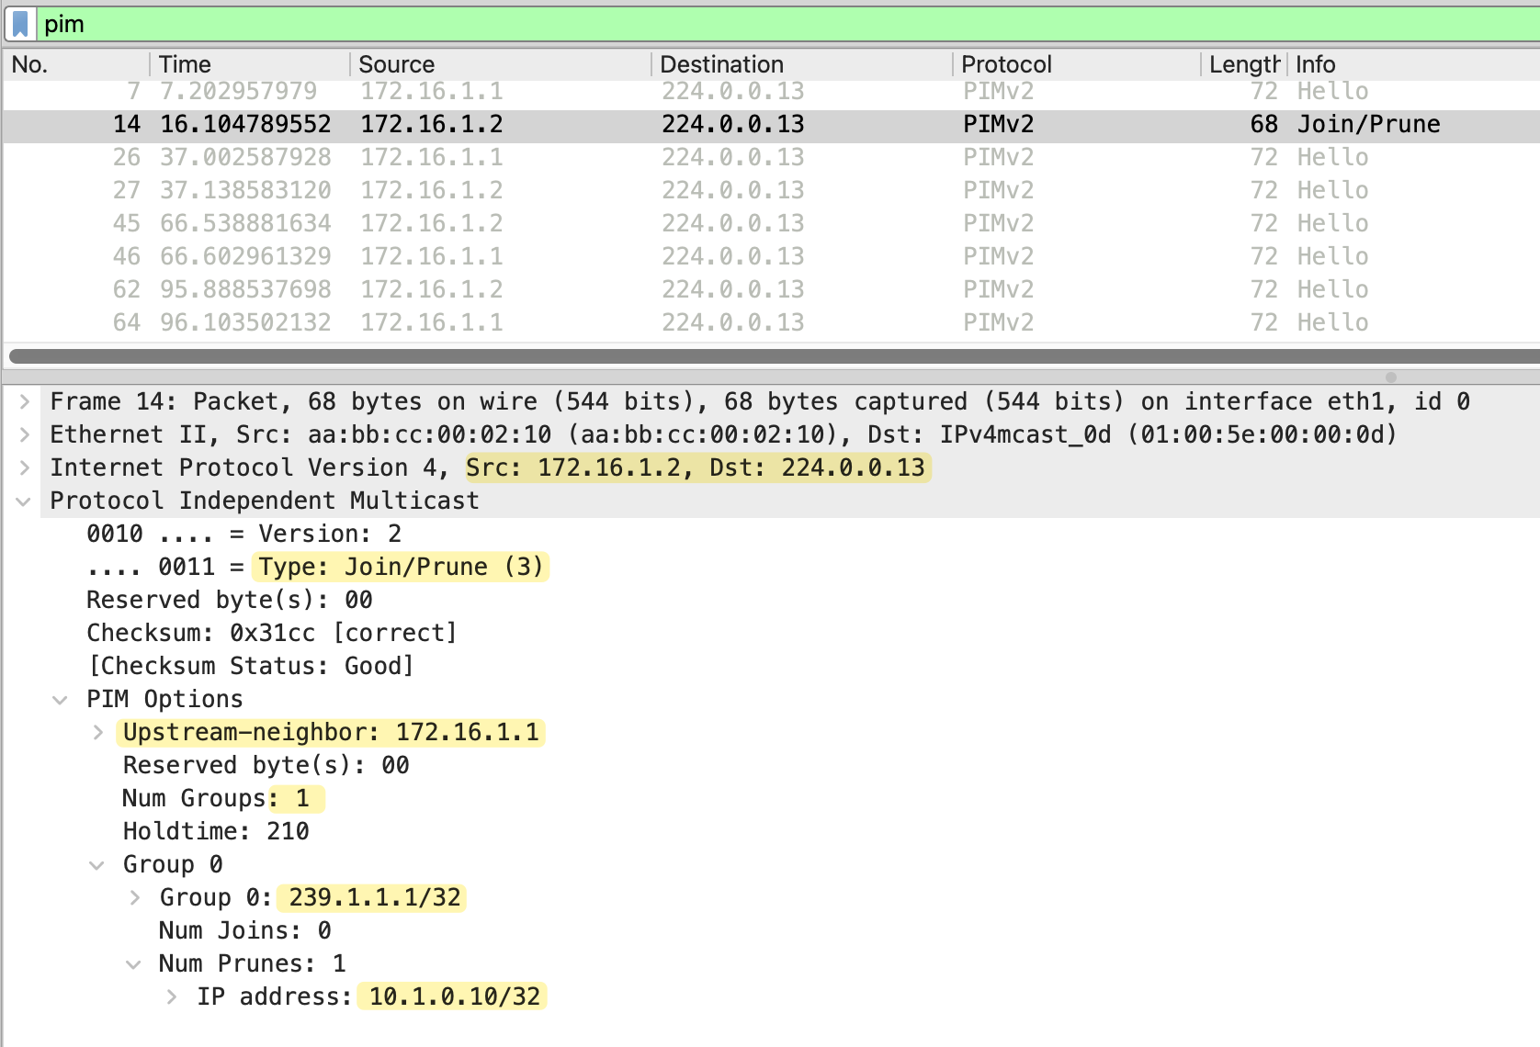Select packet 64 Hello row
This screenshot has width=1540, height=1047.
click(735, 322)
